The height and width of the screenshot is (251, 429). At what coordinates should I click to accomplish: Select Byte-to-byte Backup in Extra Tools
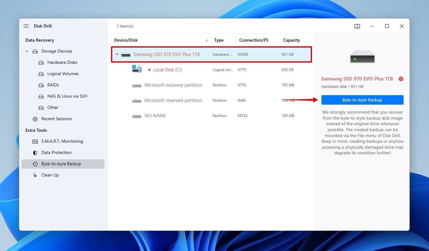(x=63, y=164)
